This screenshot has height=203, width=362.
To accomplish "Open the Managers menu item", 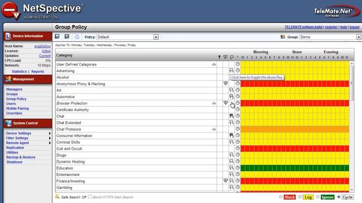I will pyautogui.click(x=14, y=89).
